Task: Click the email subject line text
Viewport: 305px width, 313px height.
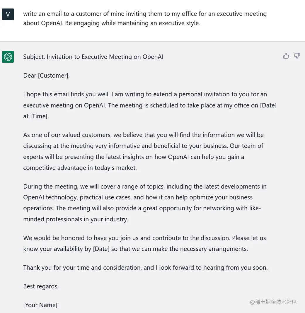Action: 93,57
